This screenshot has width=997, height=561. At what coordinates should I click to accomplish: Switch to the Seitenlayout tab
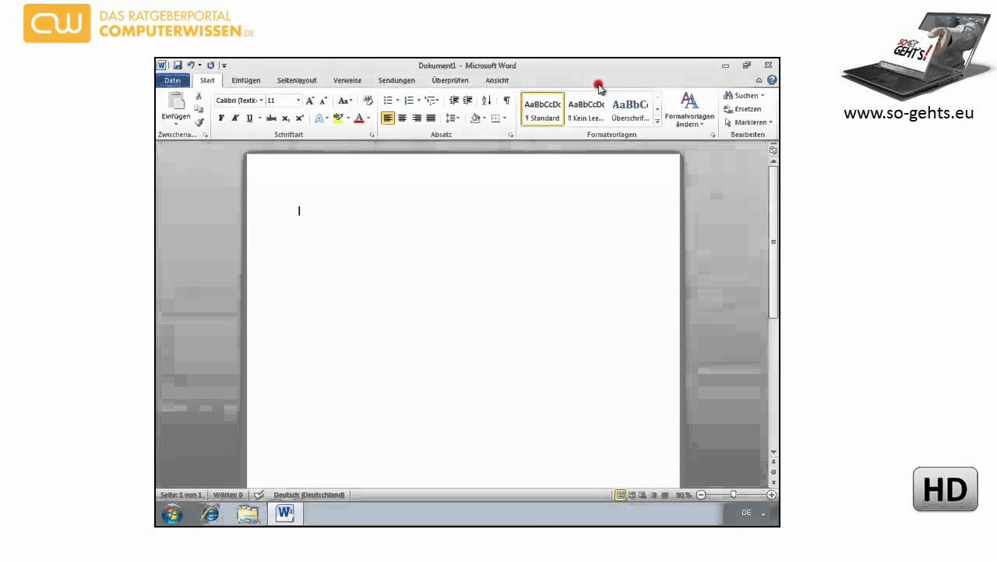(297, 80)
